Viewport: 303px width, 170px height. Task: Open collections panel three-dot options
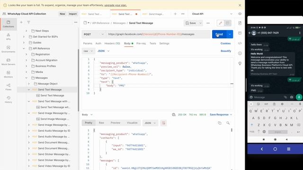coord(76,22)
